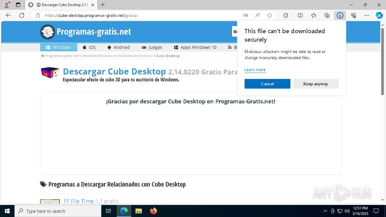Add page to favorites with star icon
Screen dimensions: 386x217
point(270,15)
